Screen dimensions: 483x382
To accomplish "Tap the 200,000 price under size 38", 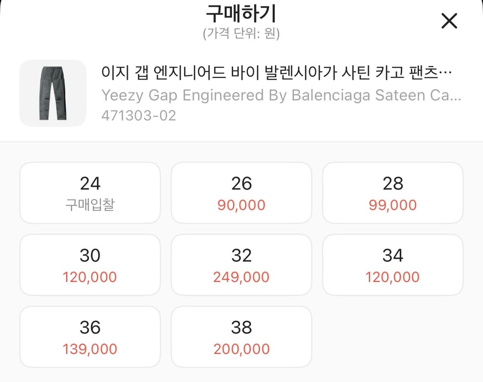I will (241, 349).
